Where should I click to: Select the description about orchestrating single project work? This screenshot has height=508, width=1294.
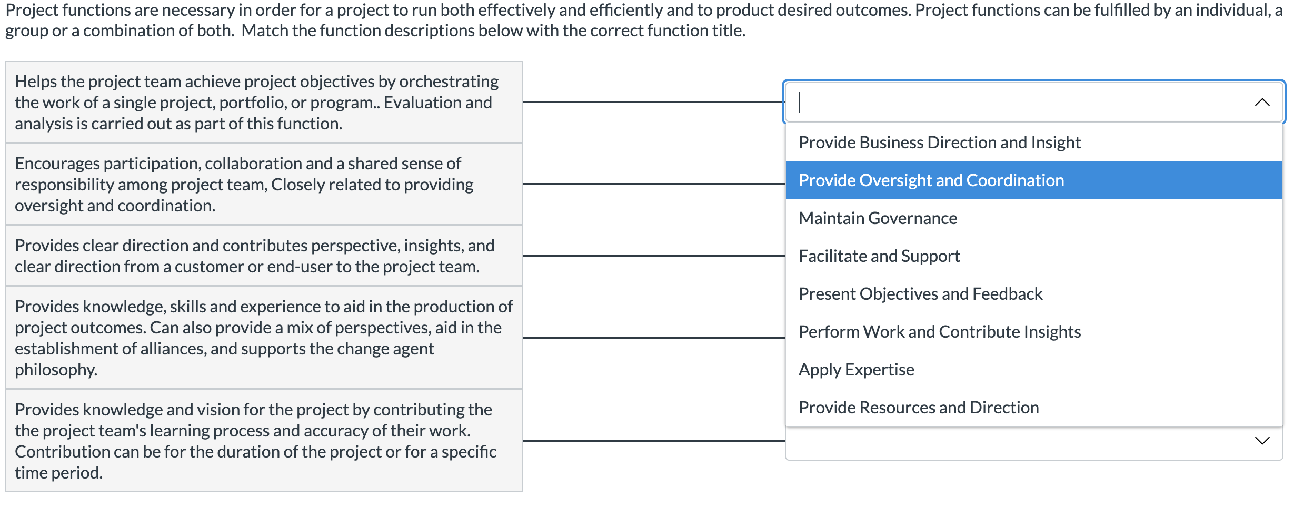click(258, 103)
